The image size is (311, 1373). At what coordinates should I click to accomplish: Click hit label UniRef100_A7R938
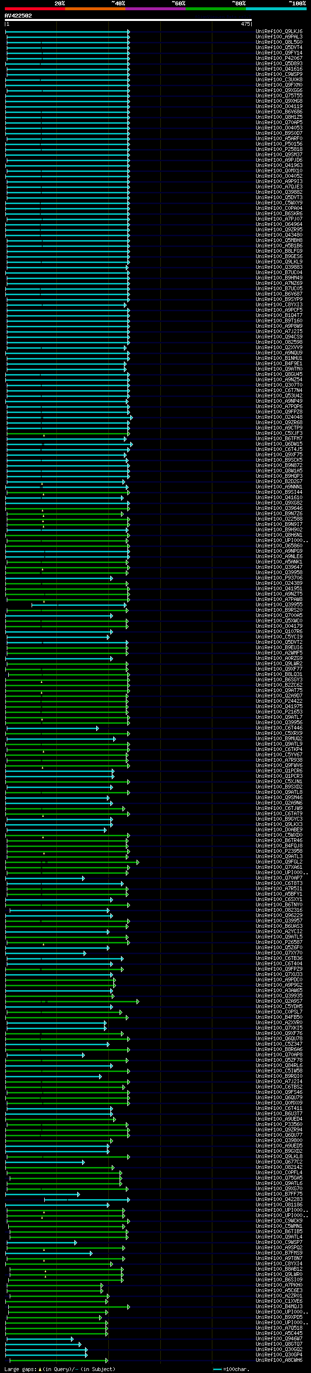[279, 760]
